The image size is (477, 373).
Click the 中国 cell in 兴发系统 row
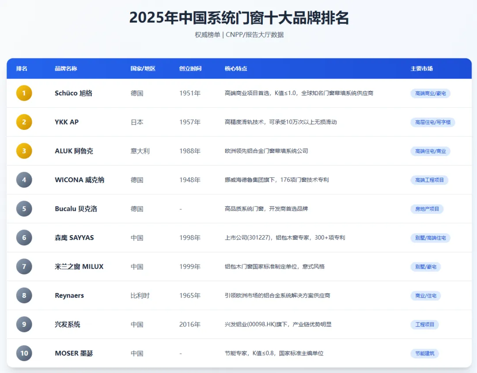(x=137, y=325)
